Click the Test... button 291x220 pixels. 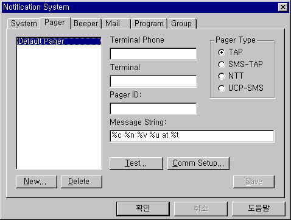[x=136, y=163]
